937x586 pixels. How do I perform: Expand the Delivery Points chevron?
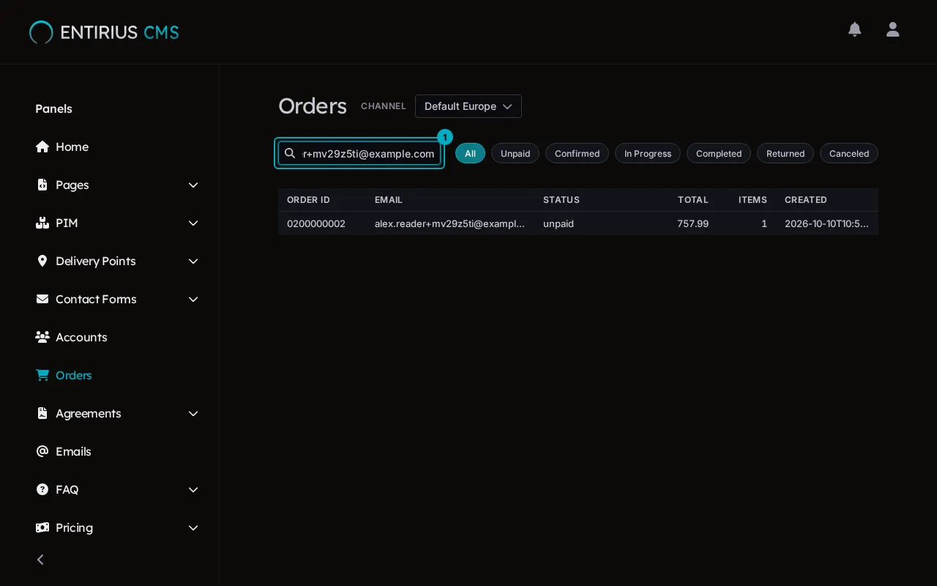click(x=193, y=261)
